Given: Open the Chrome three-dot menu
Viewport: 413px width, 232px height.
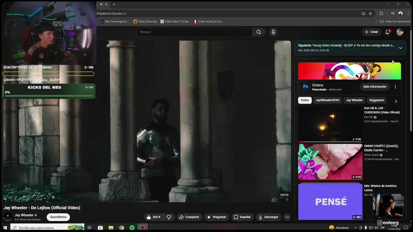Looking at the screenshot, I should (x=408, y=14).
